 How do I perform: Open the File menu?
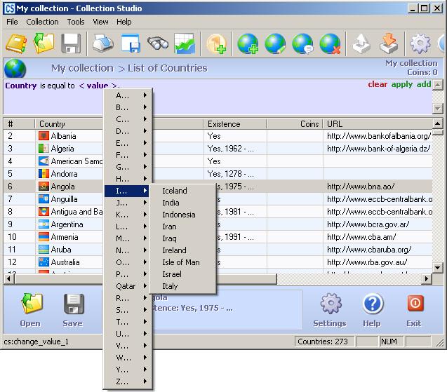[12, 22]
